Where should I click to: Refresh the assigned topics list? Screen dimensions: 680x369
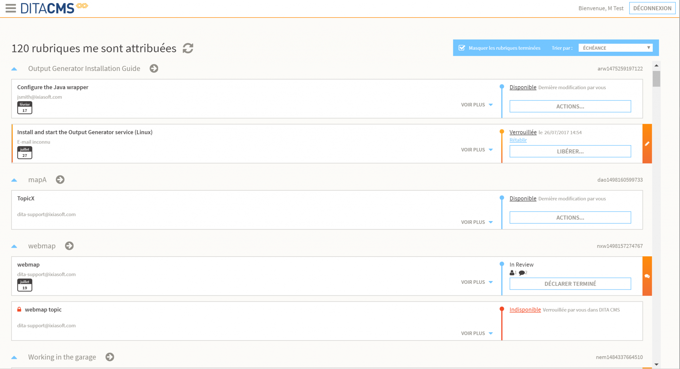pos(188,48)
